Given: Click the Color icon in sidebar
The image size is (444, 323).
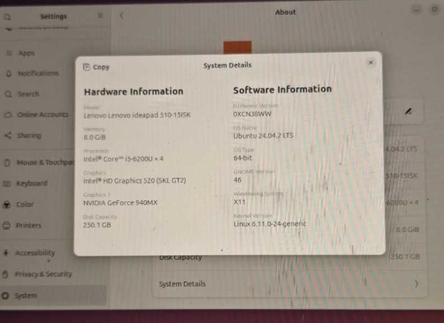Looking at the screenshot, I should [7, 205].
